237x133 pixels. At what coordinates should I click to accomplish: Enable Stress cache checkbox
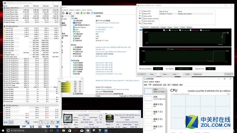coord(142,16)
